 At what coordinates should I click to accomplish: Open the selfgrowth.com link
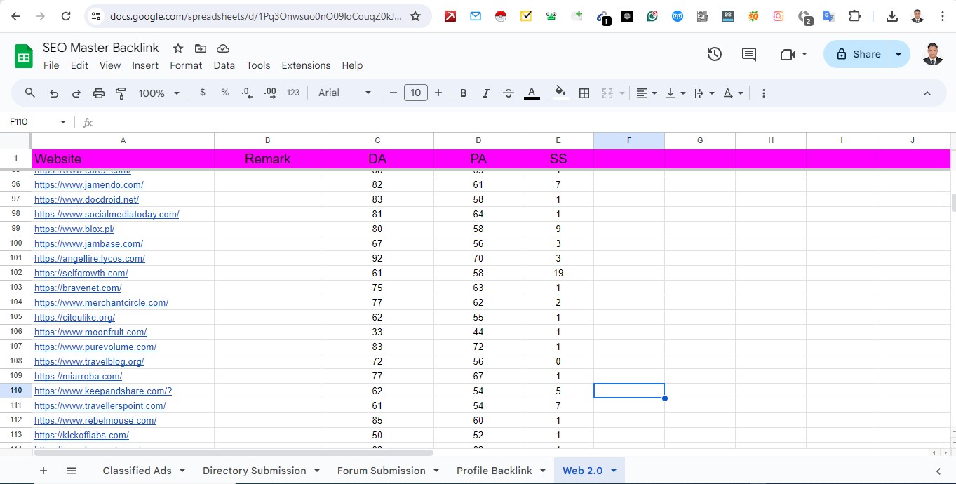tap(81, 273)
